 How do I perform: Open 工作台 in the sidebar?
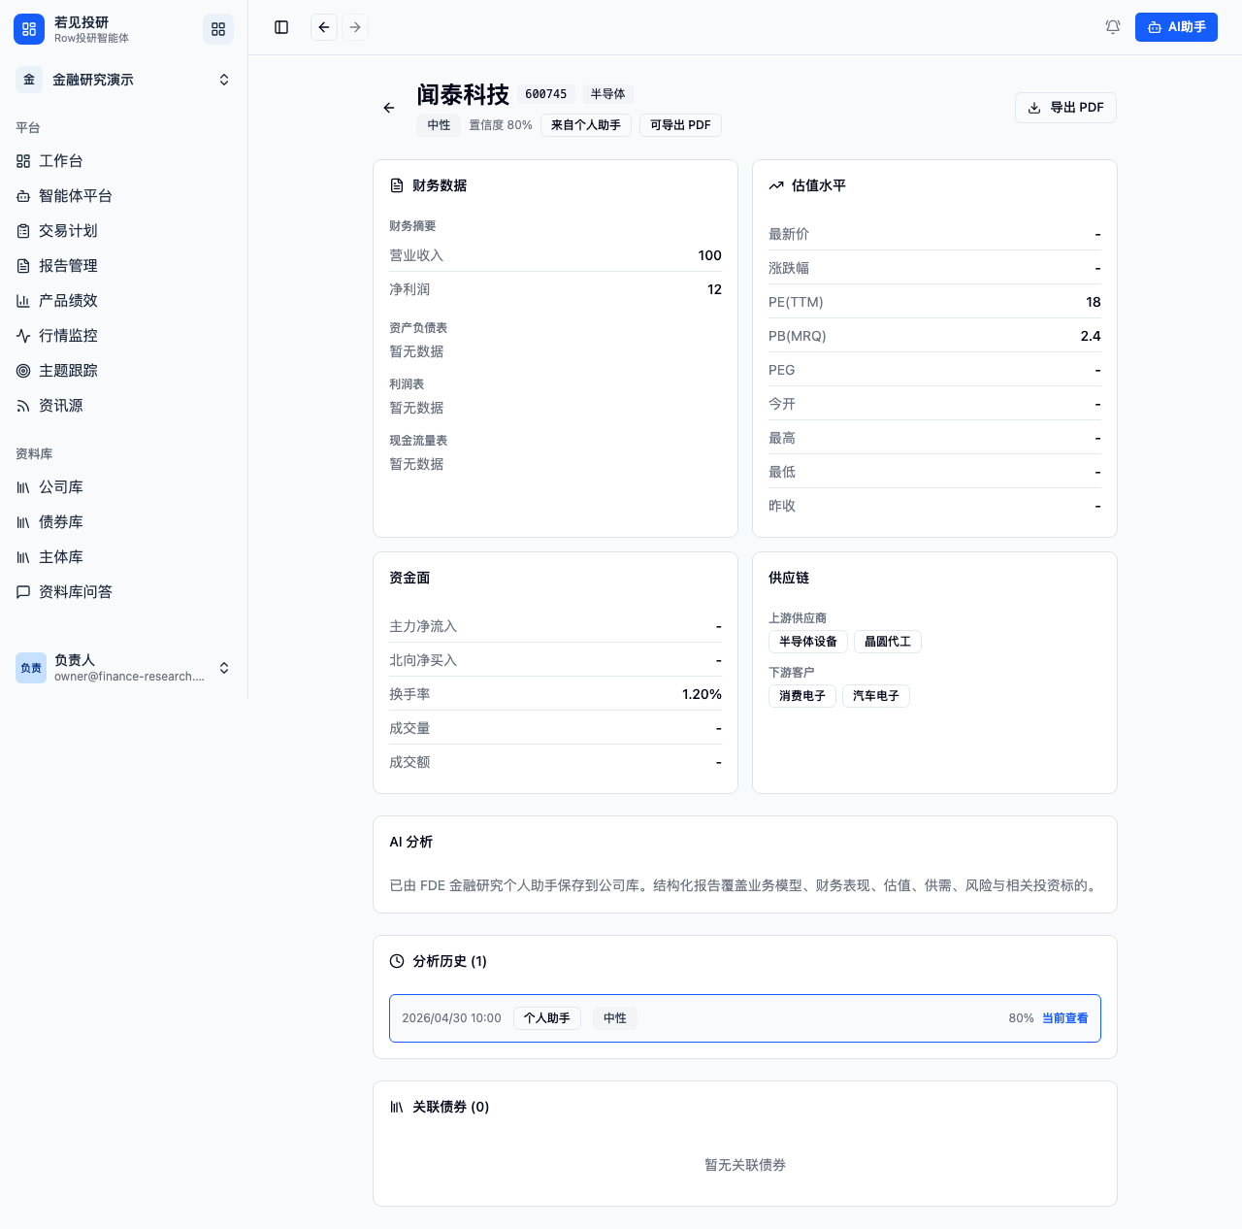pos(124,161)
